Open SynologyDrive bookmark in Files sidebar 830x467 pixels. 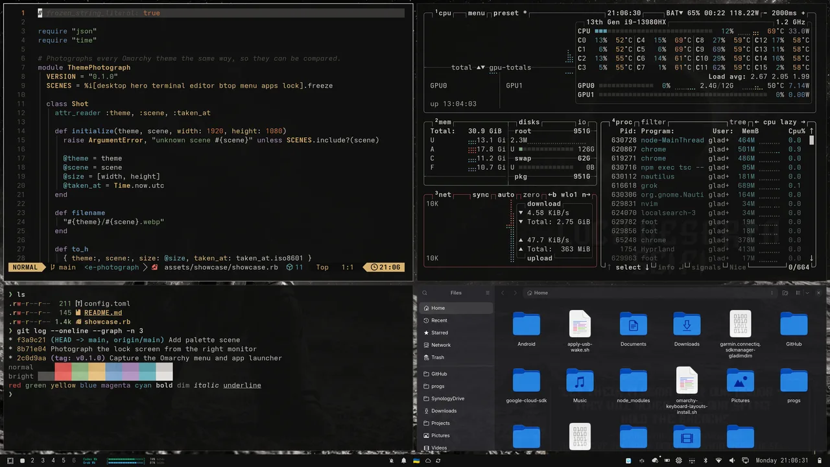pos(456,398)
